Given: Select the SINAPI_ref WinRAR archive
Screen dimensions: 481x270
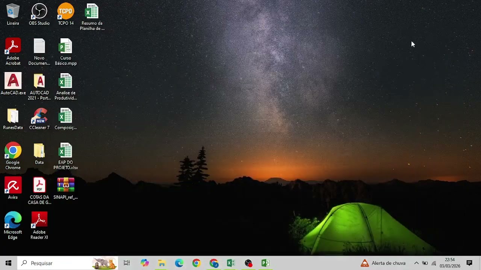Looking at the screenshot, I should (66, 189).
